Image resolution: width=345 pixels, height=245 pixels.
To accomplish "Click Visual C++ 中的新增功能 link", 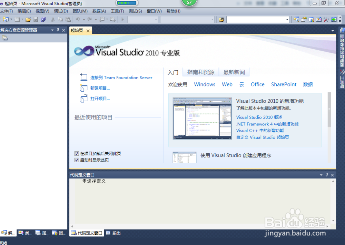I will [260, 131].
